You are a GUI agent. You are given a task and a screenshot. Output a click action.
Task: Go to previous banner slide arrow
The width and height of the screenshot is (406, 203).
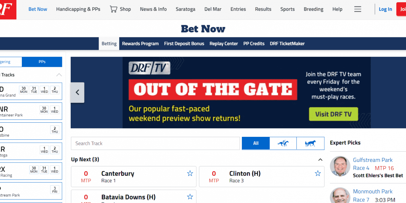[77, 93]
